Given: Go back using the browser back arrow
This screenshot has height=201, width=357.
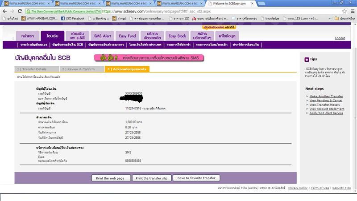Looking at the screenshot, I should tap(5, 11).
